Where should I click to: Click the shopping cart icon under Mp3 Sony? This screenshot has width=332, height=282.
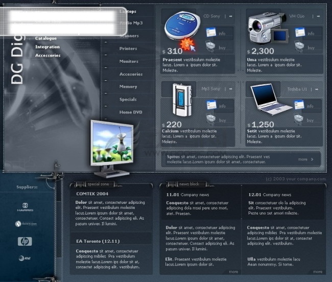coord(210,119)
